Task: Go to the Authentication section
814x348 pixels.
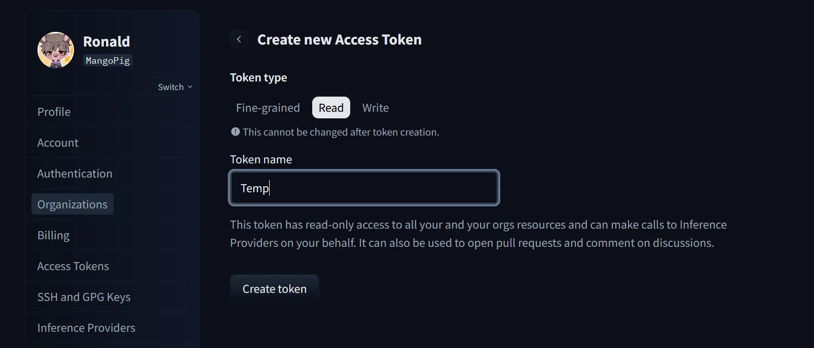Action: coord(75,173)
